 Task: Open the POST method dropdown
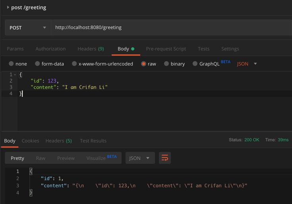[x=27, y=27]
